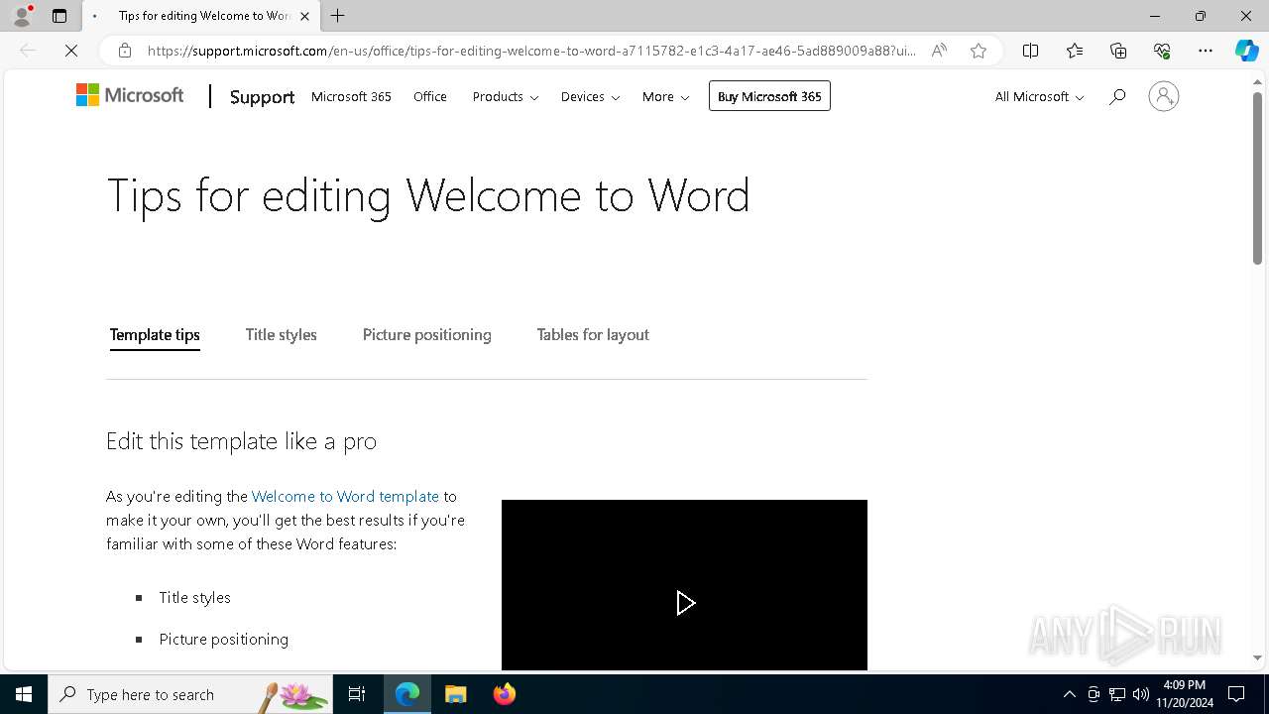Open Edge Settings and more menu
This screenshot has width=1269, height=714.
(x=1206, y=51)
